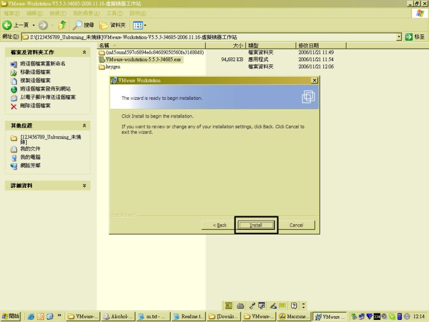Open the 工具(T) menu
The width and height of the screenshot is (429, 322).
click(115, 13)
